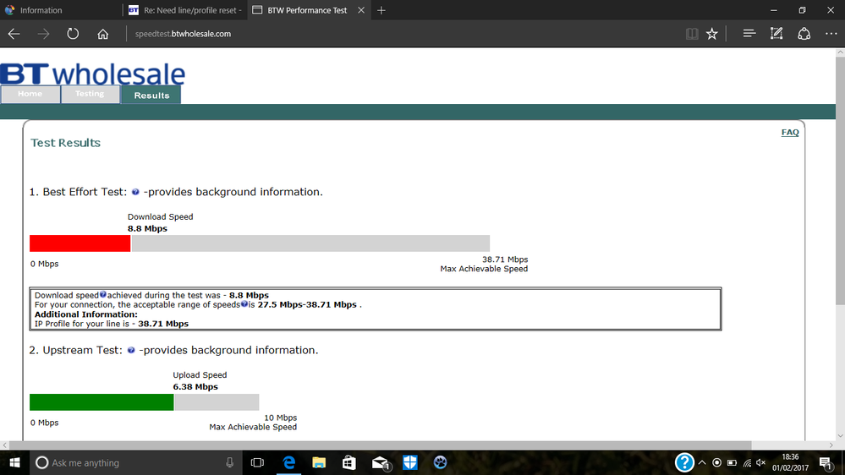Screen dimensions: 845x475
Task: Click Download speed info icon
Action: pos(103,295)
